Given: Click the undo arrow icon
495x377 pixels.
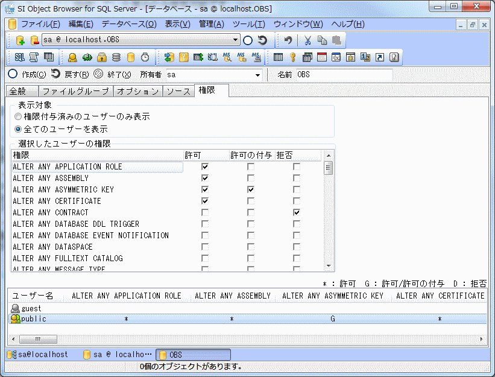Looking at the screenshot, I should click(x=288, y=40).
